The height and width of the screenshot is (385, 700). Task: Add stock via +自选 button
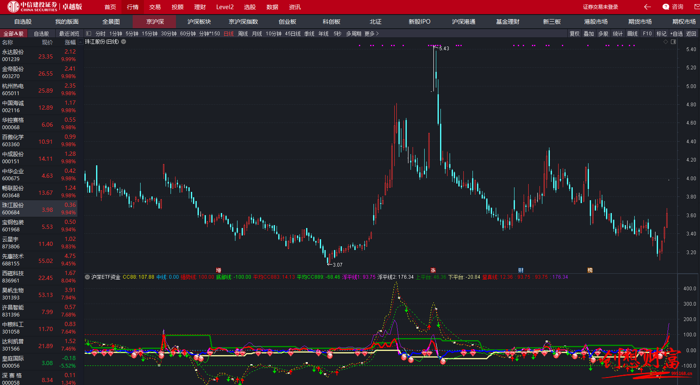pos(676,34)
